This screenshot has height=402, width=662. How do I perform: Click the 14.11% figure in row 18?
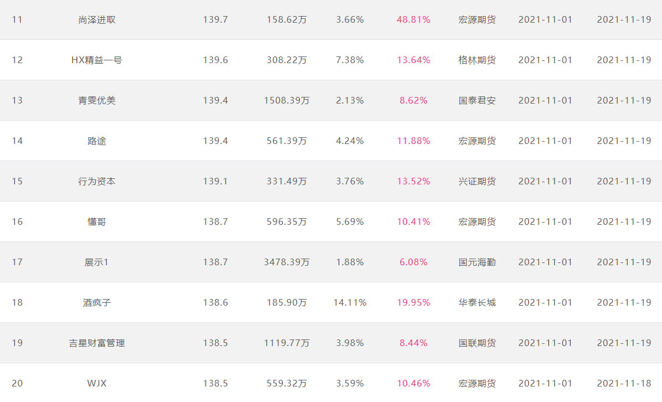click(350, 303)
